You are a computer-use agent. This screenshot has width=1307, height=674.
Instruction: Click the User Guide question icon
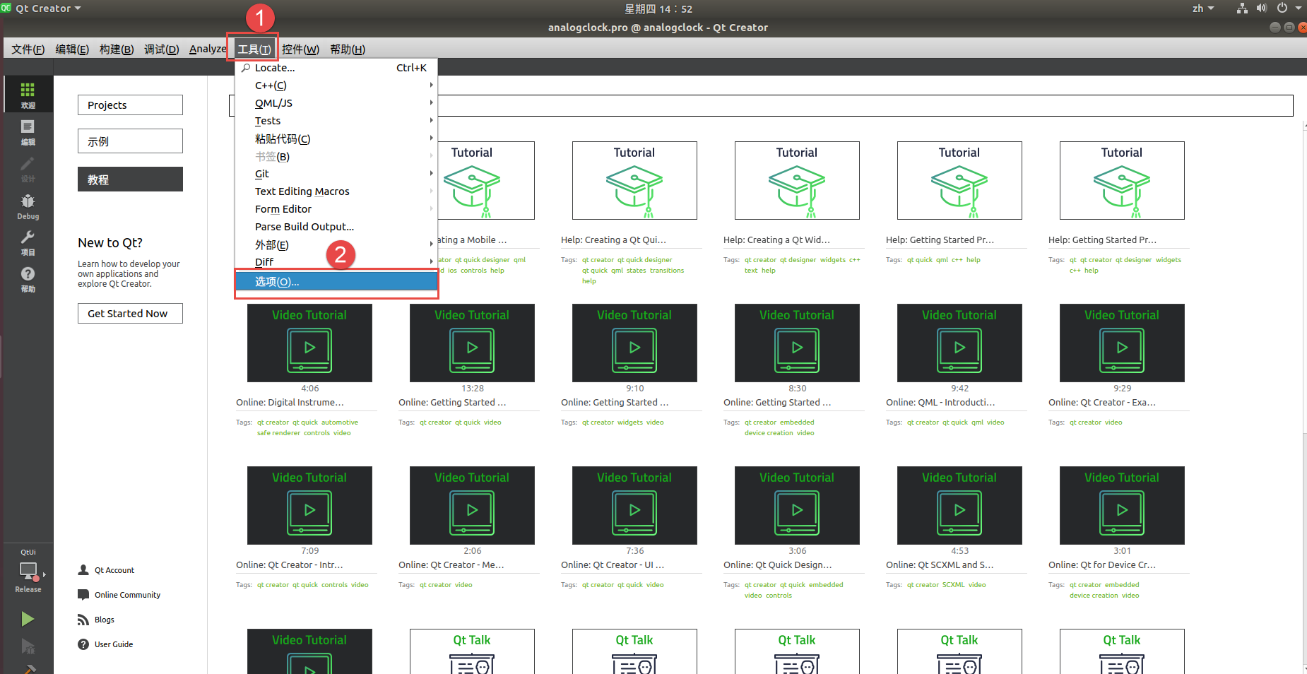click(x=83, y=644)
